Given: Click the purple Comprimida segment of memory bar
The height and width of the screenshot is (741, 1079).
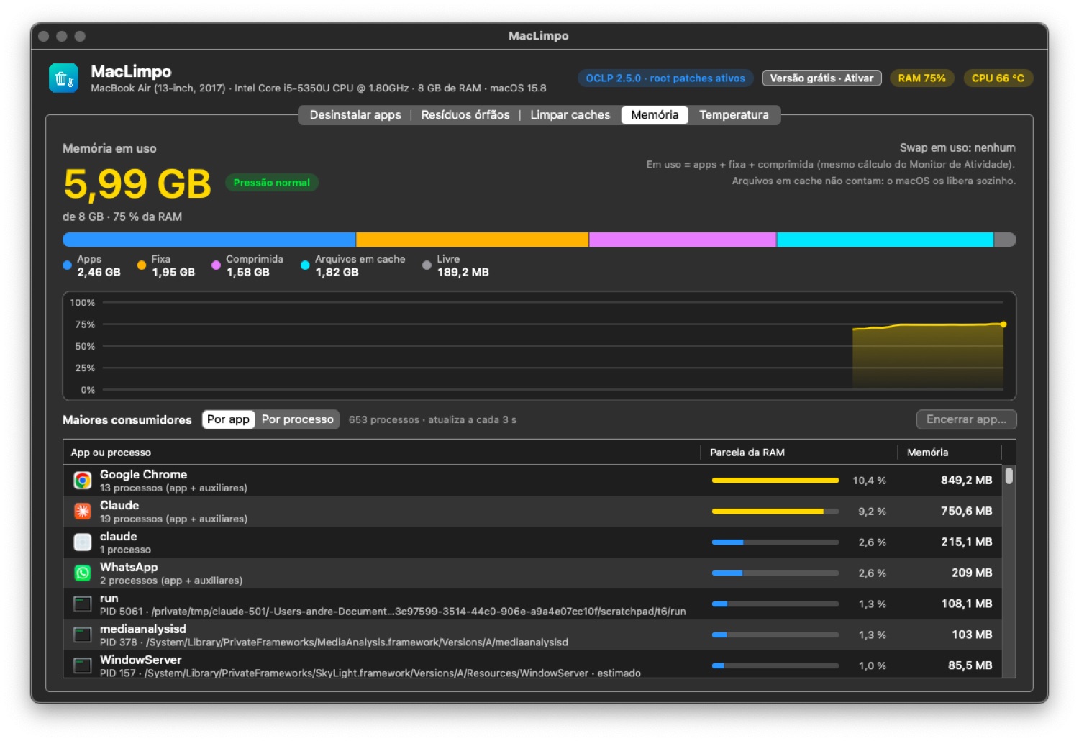Looking at the screenshot, I should click(683, 240).
